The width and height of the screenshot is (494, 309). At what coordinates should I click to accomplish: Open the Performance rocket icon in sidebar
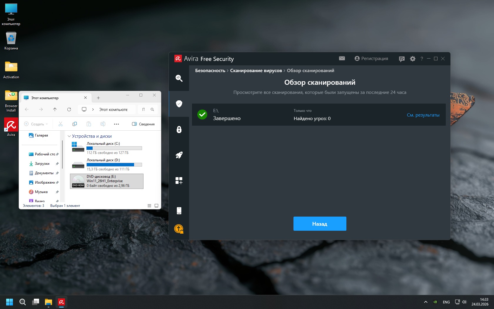coord(179,155)
